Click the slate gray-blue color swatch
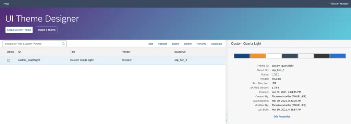This screenshot has width=351, height=124. point(290,56)
